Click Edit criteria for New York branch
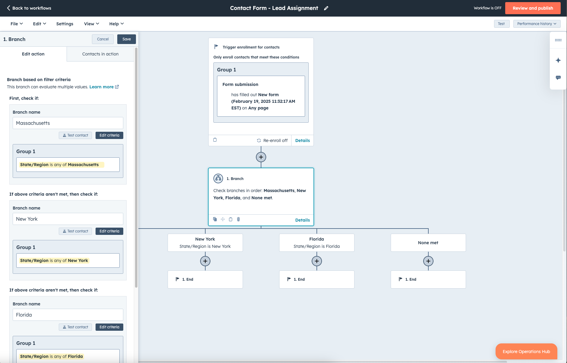 pyautogui.click(x=109, y=231)
